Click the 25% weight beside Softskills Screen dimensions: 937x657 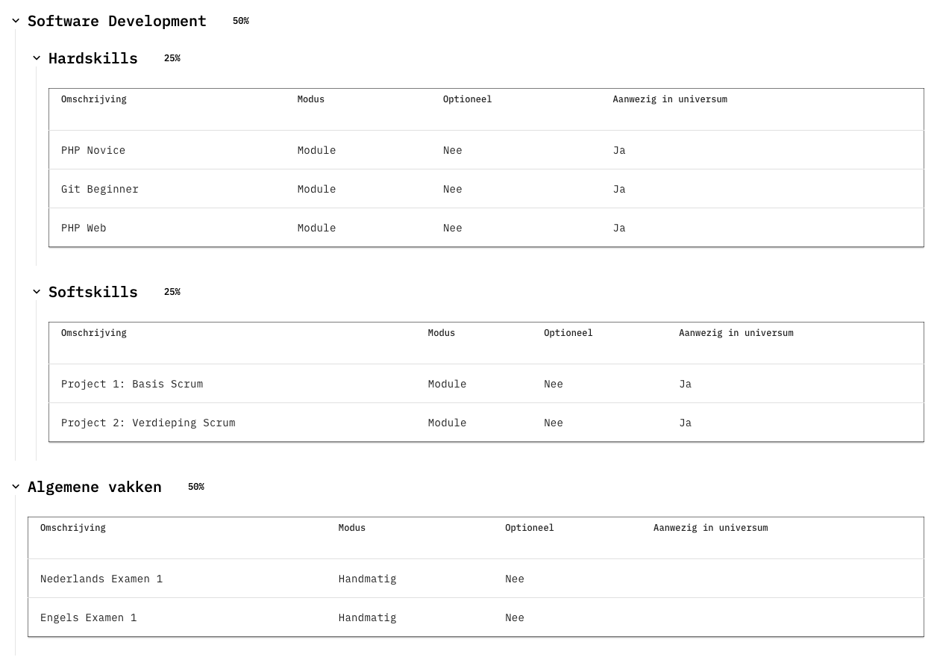[172, 292]
